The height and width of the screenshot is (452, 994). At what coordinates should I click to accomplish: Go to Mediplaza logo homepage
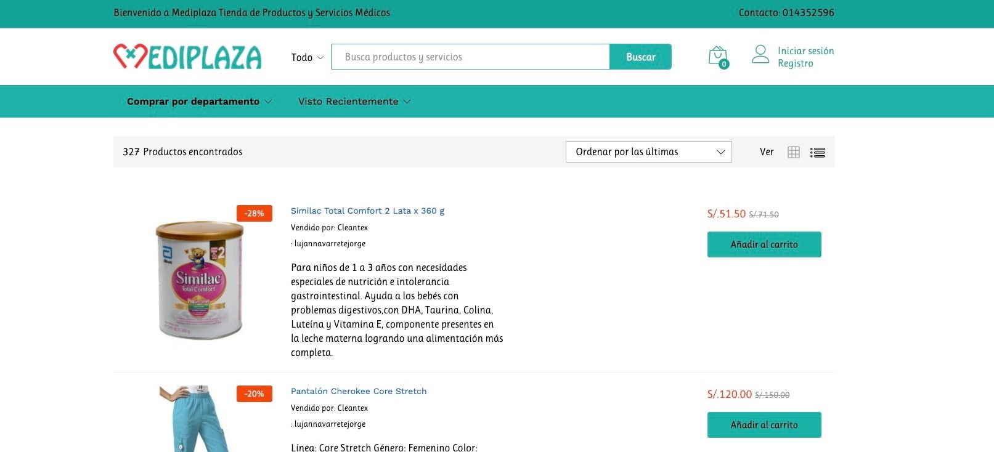tap(187, 57)
